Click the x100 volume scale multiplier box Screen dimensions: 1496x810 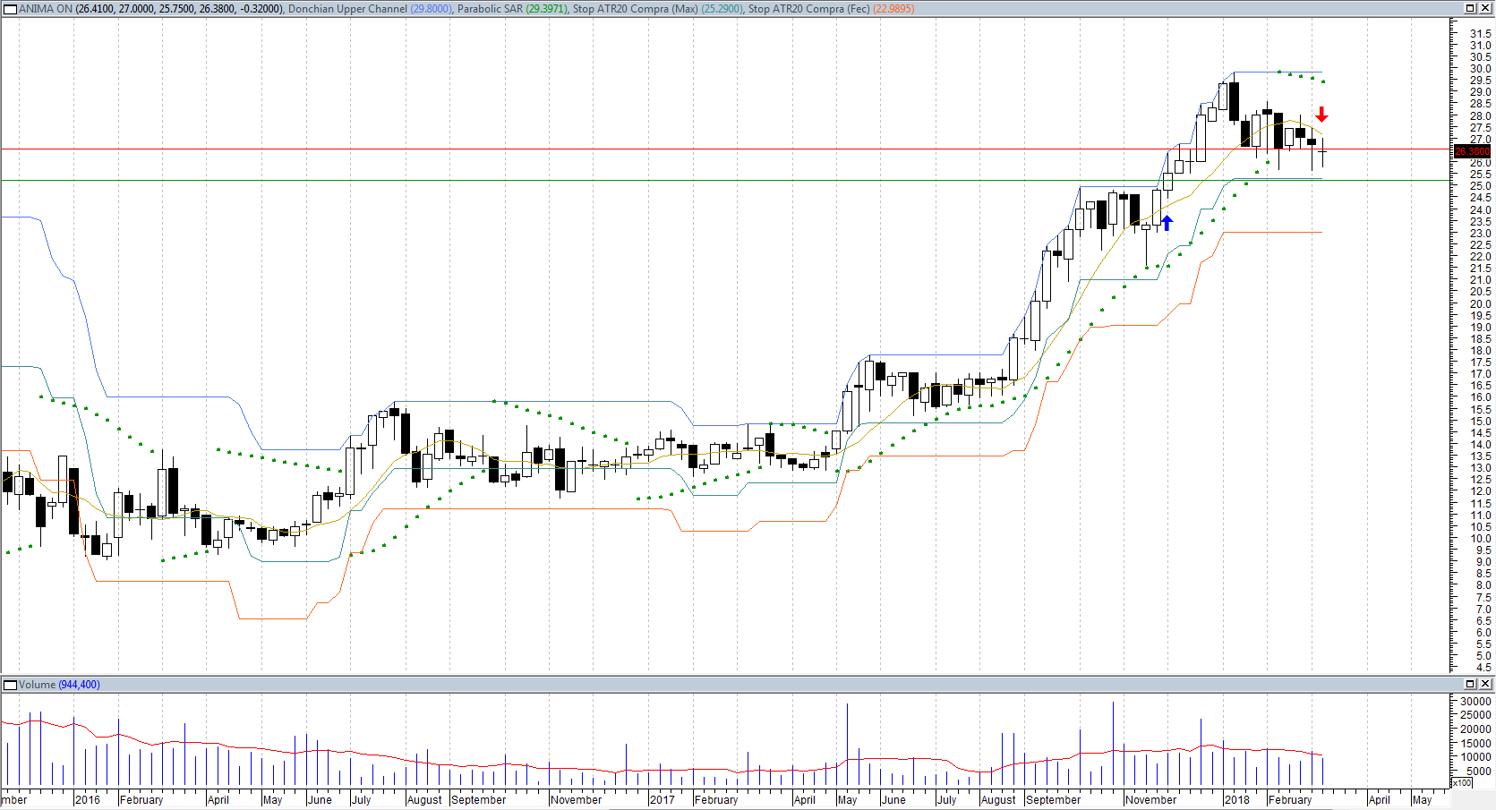pyautogui.click(x=1461, y=782)
